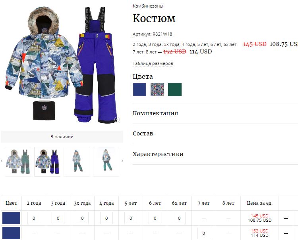298x240 pixels.
Task: Click the magnifier zoom icon on product image
Action: (117, 120)
